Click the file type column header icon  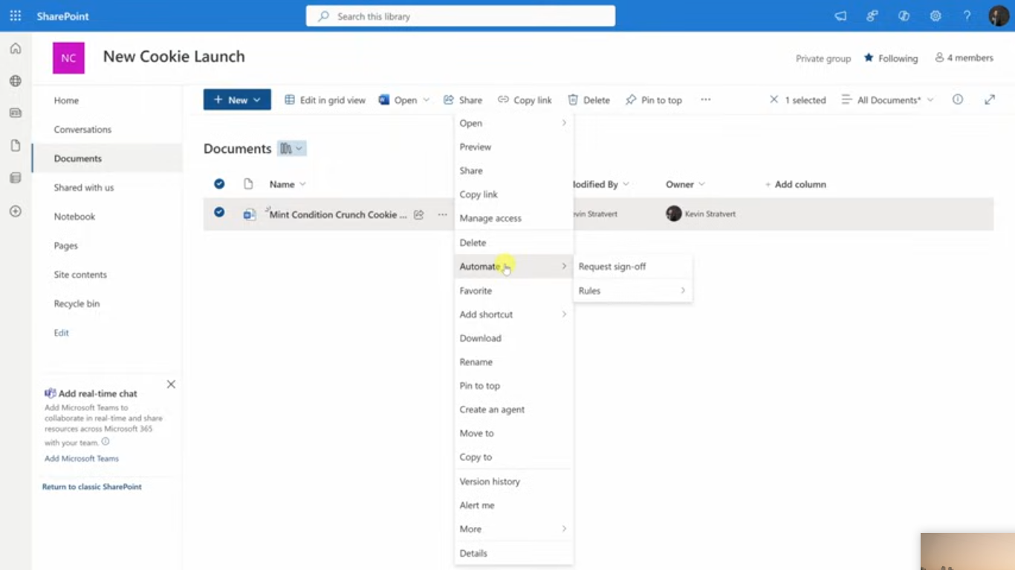click(248, 184)
